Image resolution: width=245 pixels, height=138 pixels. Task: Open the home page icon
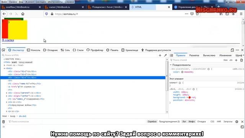[23, 14]
